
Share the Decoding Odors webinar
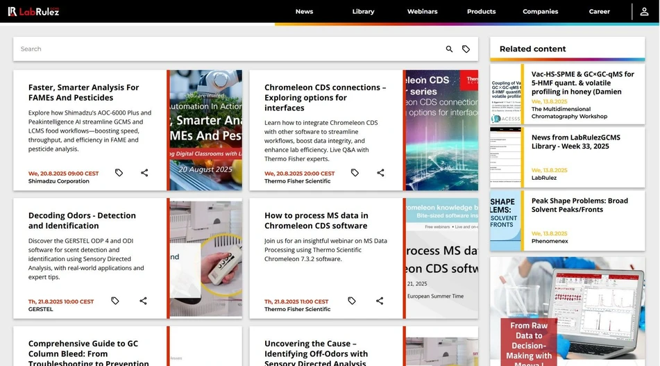click(x=143, y=301)
